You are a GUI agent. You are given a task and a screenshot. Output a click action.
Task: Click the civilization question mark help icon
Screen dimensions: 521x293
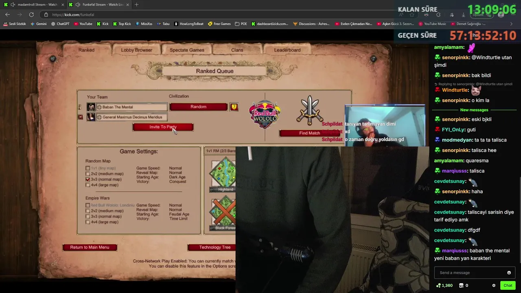click(234, 107)
